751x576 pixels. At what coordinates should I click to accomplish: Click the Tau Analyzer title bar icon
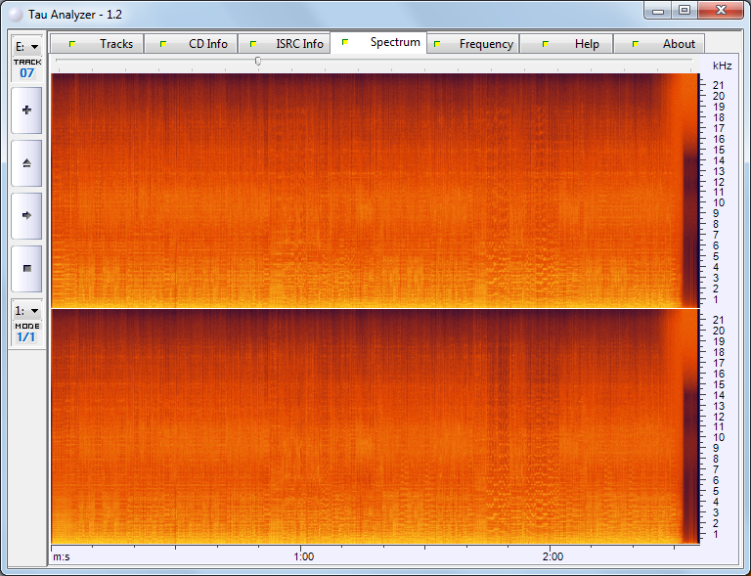pos(16,12)
